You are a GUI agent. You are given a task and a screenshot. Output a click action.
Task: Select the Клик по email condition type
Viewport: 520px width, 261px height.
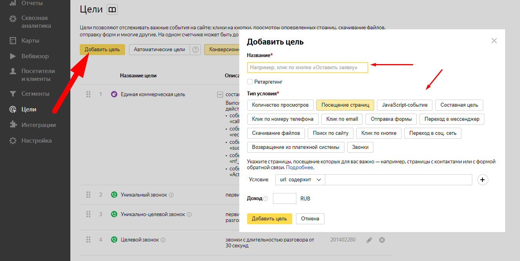pos(342,119)
